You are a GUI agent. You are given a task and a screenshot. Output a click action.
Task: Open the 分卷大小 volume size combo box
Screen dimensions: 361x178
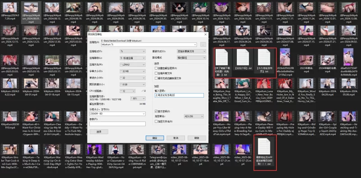coord(117,114)
